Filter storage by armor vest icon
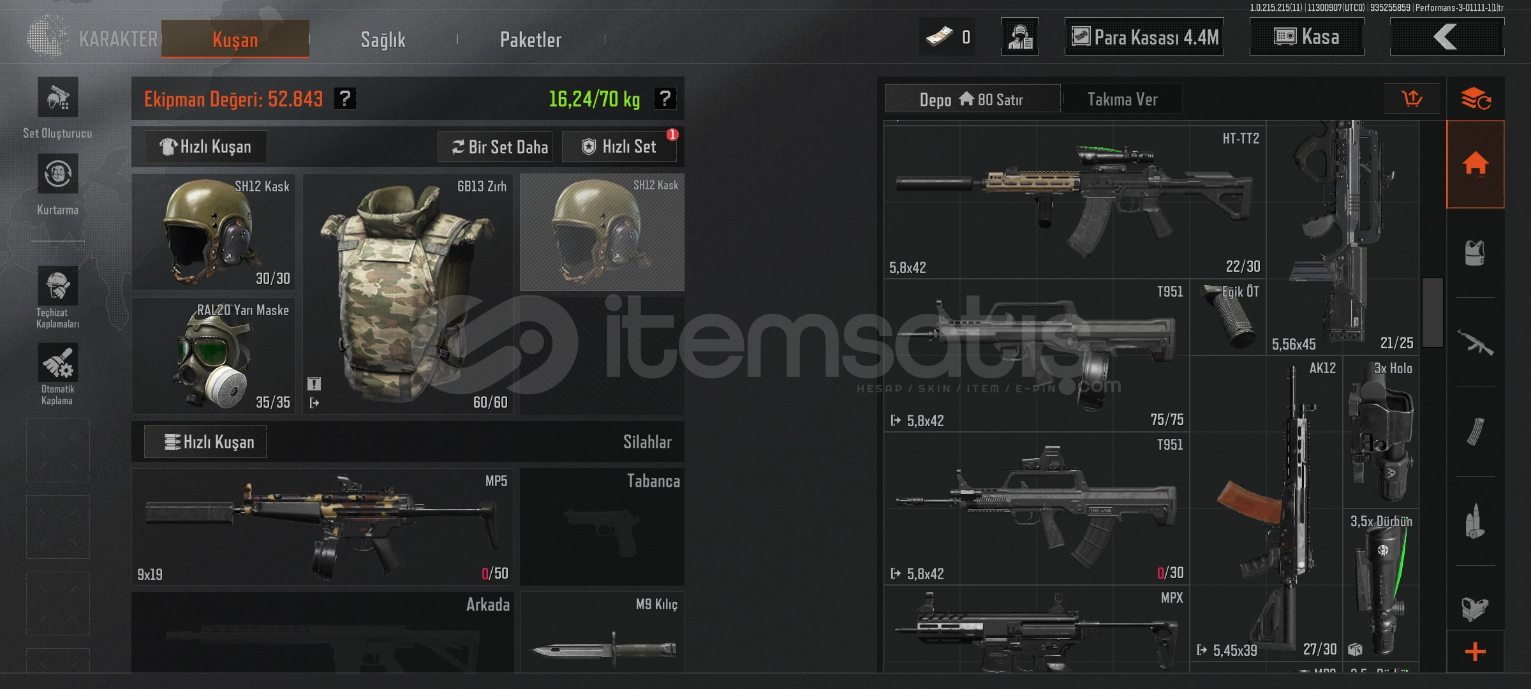This screenshot has width=1531, height=689. [1476, 253]
